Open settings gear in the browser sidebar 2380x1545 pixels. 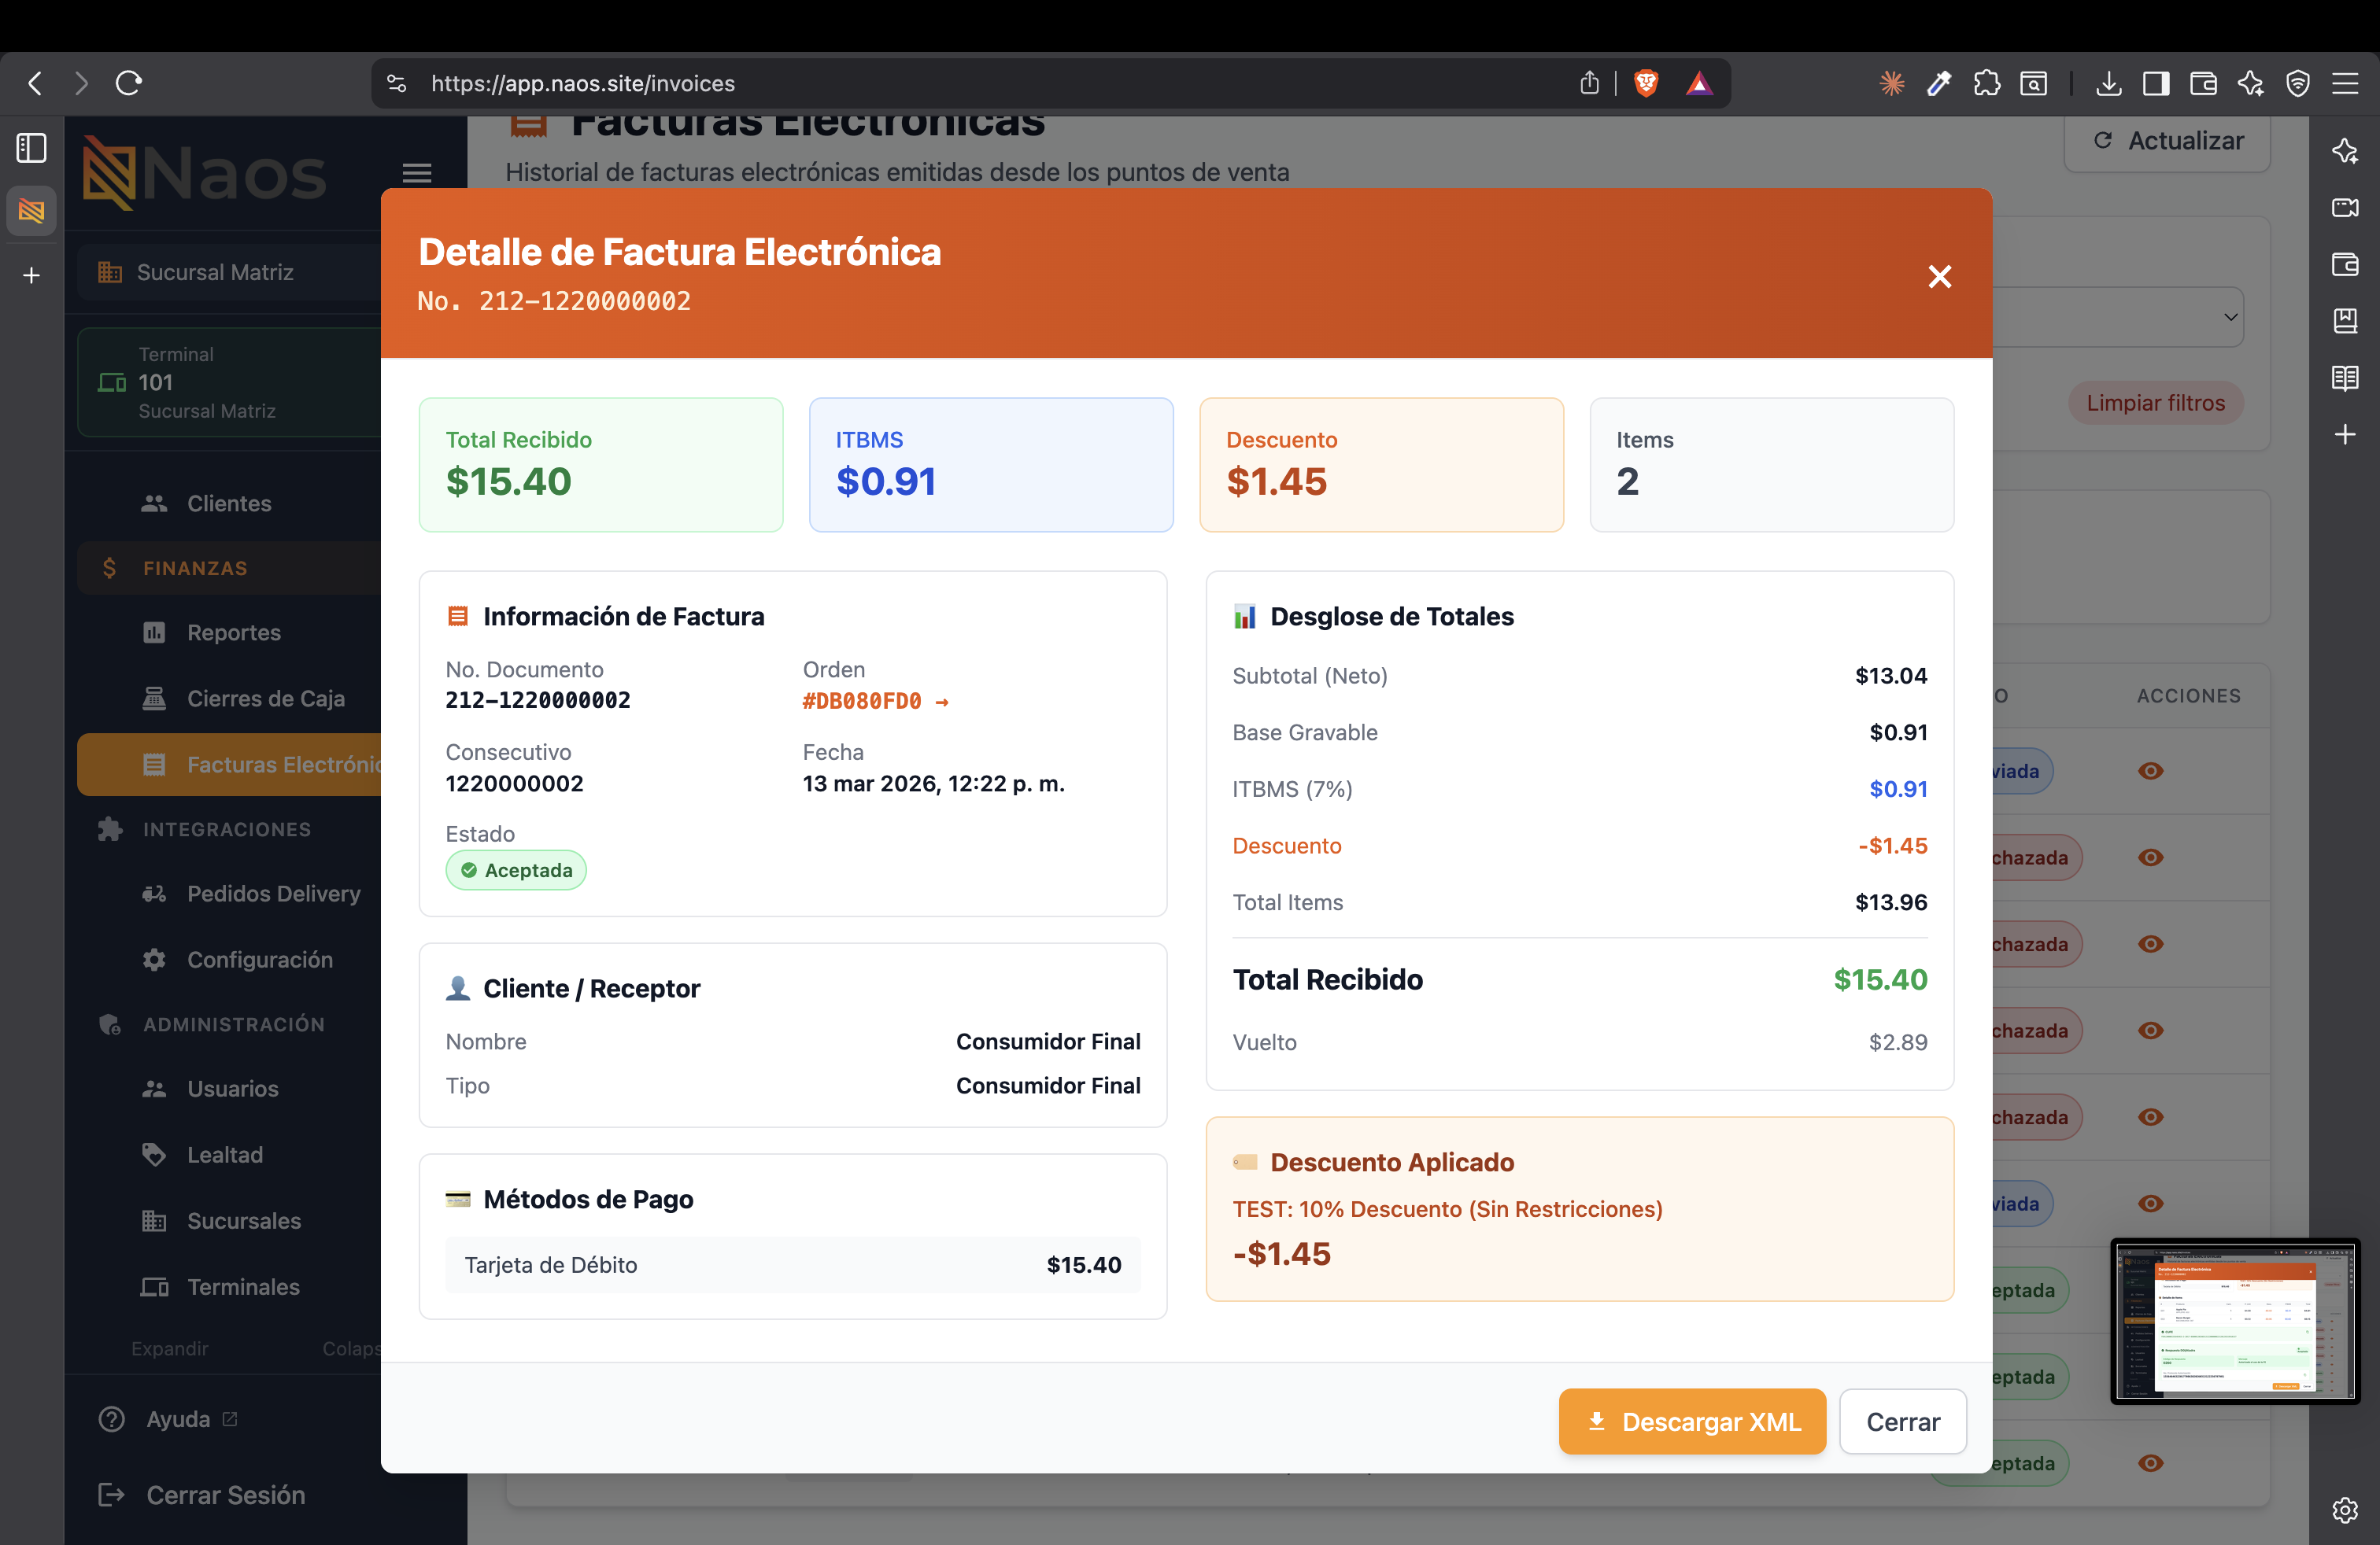pyautogui.click(x=2345, y=1509)
